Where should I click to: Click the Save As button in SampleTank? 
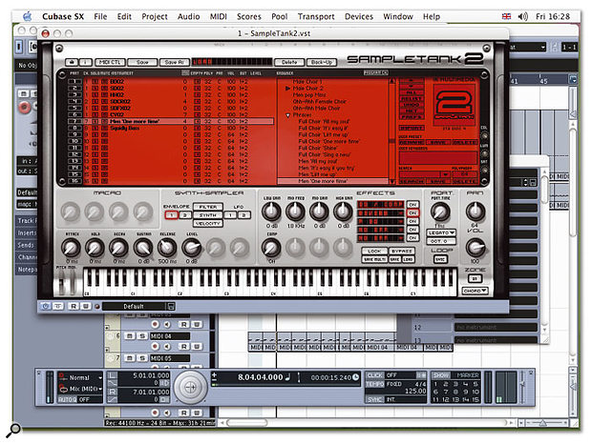[x=174, y=62]
